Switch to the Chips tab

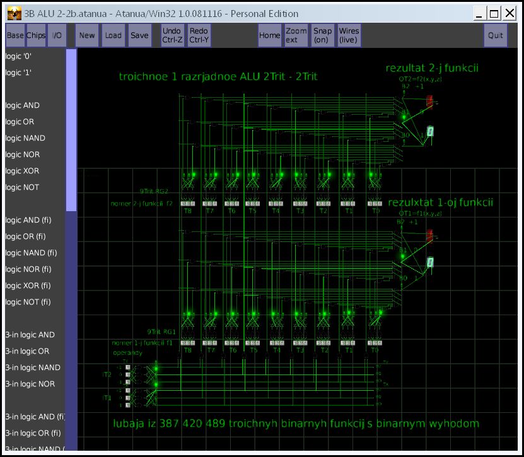click(x=36, y=35)
